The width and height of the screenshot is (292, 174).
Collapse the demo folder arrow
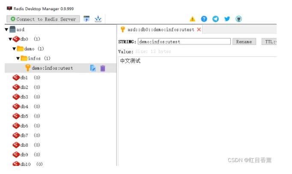click(x=14, y=49)
